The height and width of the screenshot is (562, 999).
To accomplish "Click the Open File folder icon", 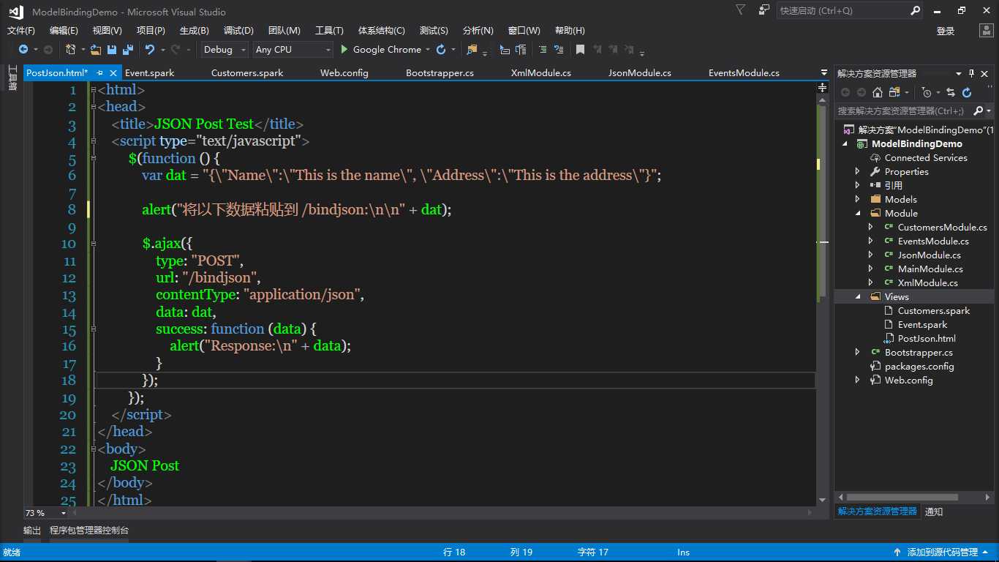I will pyautogui.click(x=96, y=50).
